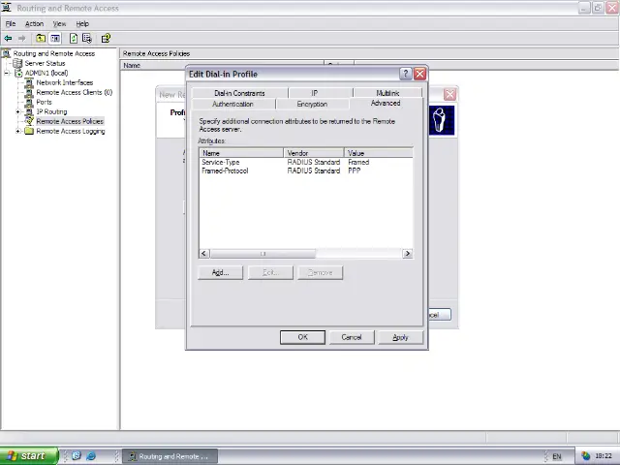Click the attribute list's horizontal scrollbar thumb
Image resolution: width=620 pixels, height=465 pixels.
[263, 254]
